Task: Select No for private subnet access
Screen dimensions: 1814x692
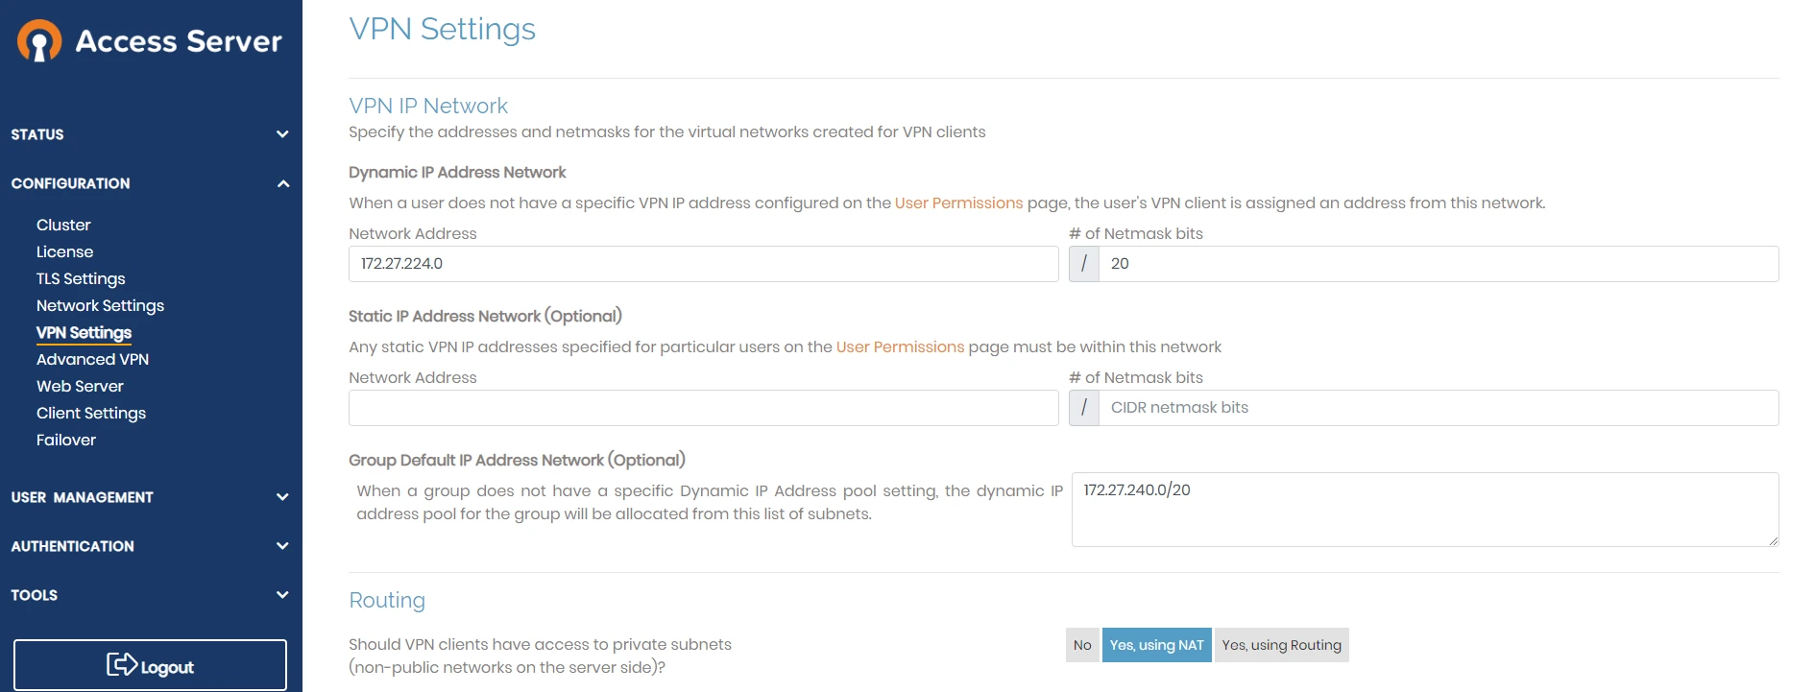Action: point(1082,644)
